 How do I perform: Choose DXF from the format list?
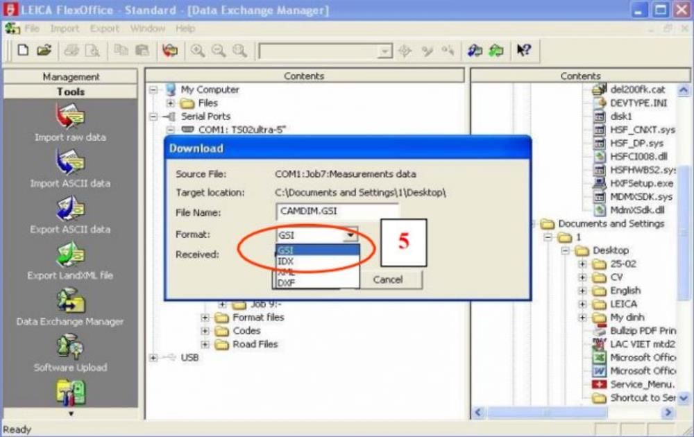coord(286,283)
